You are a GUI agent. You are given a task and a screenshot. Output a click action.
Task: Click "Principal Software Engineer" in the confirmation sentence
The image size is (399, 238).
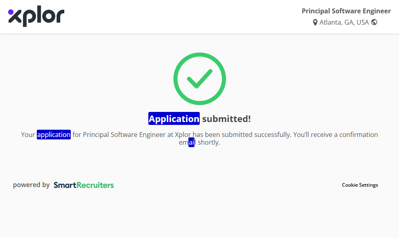(x=124, y=135)
